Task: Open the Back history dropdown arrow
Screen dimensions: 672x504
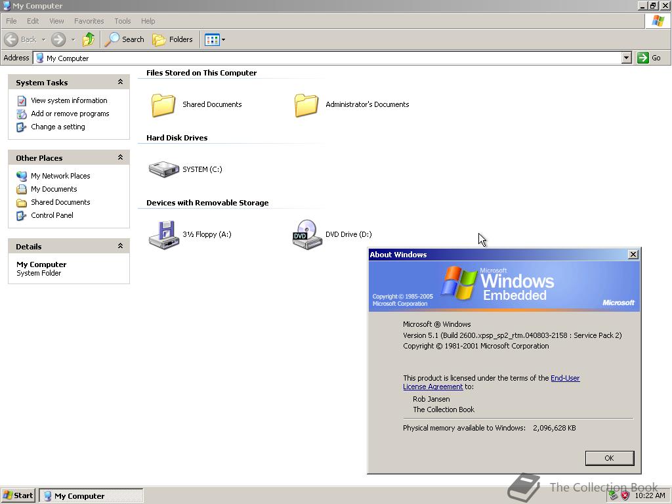Action: [x=43, y=39]
